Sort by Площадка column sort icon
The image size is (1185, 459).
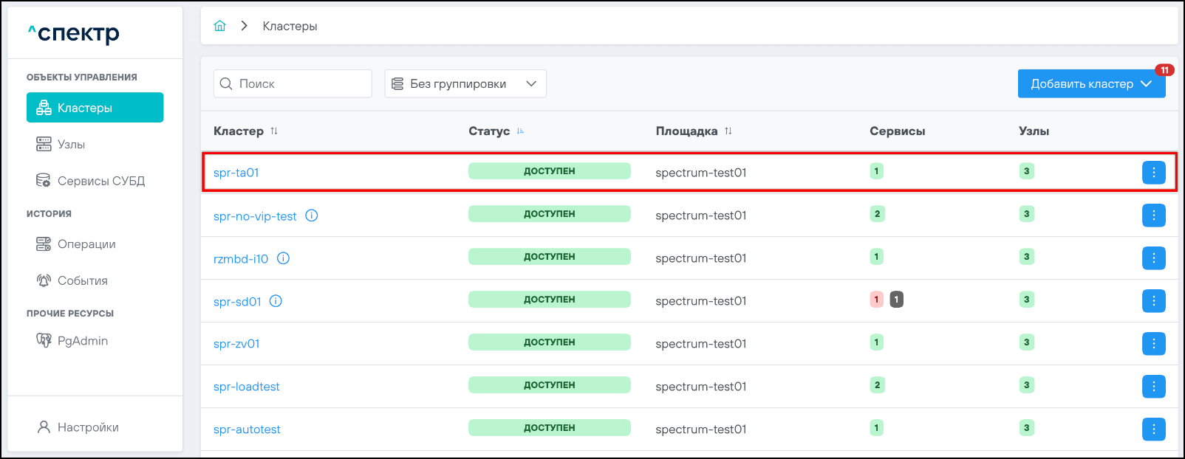click(x=728, y=131)
